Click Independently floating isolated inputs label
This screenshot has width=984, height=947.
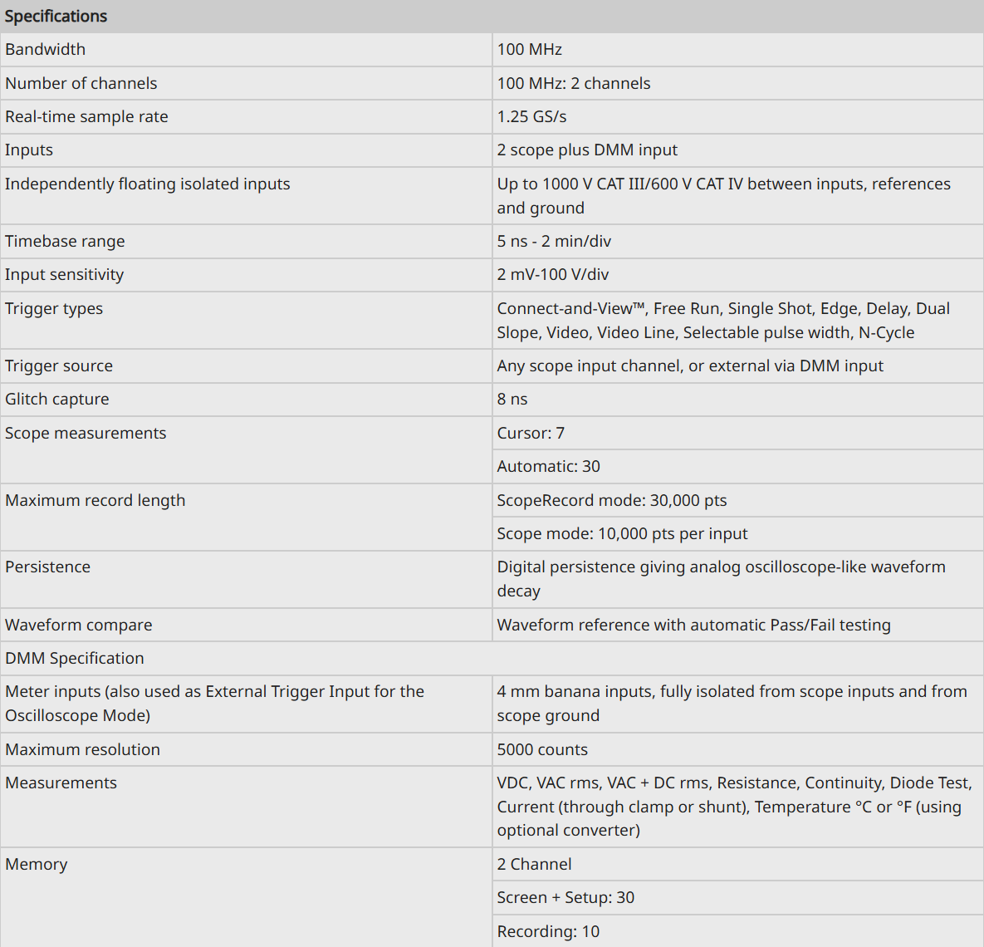[148, 184]
